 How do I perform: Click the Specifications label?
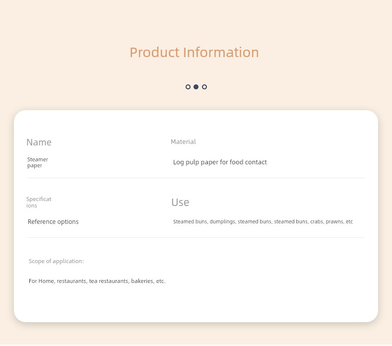[x=39, y=203]
